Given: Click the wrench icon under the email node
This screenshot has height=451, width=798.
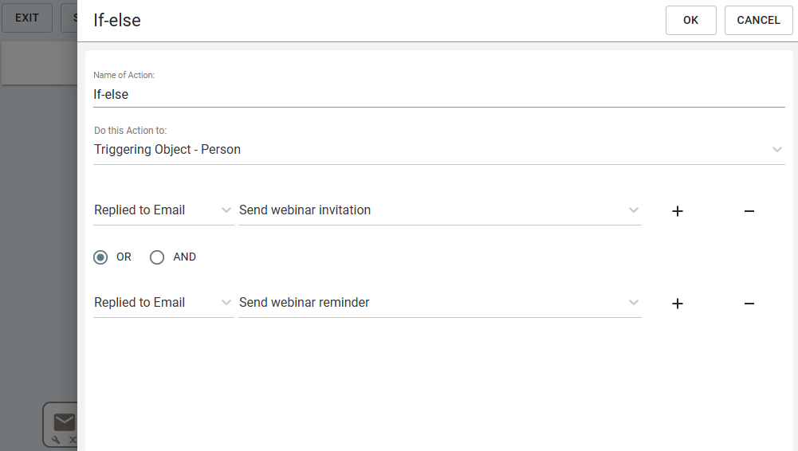Looking at the screenshot, I should click(x=56, y=439).
